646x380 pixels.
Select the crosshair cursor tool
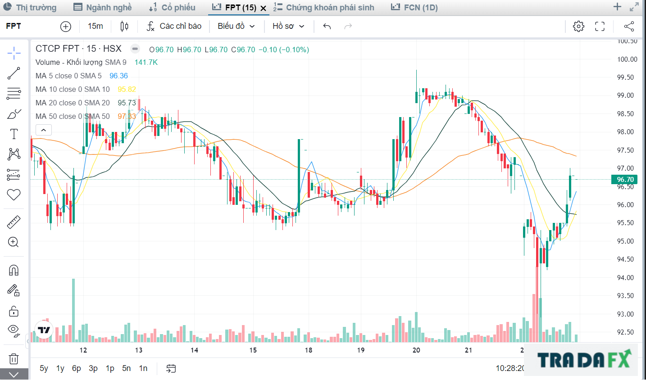14,53
